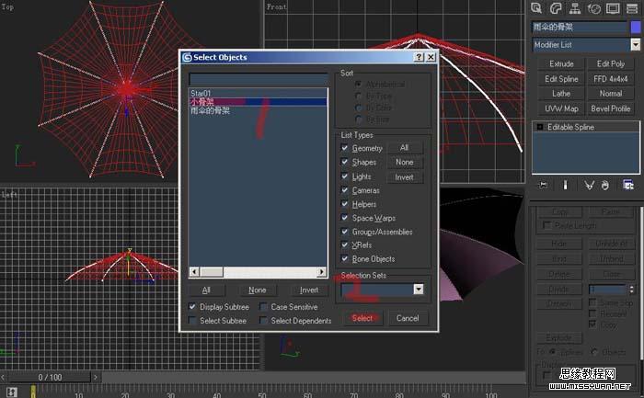Viewport: 644px width, 398px height.
Task: Open the Motion panel tab icon
Action: [594, 7]
